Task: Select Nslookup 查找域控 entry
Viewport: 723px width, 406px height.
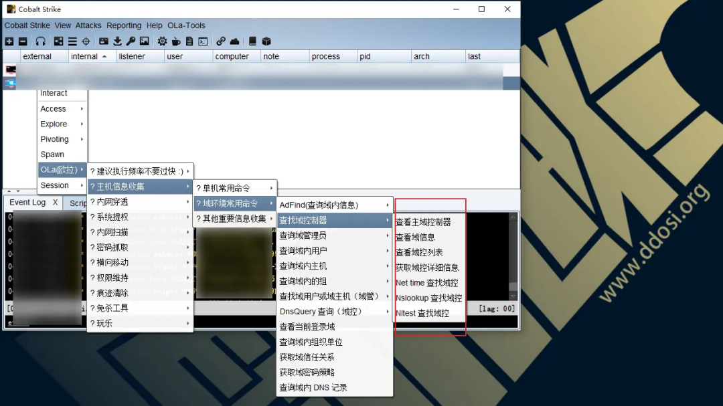Action: click(x=430, y=298)
